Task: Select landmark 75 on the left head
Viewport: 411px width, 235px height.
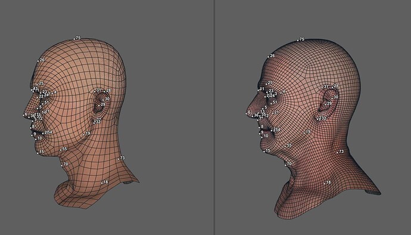Action: [x=74, y=39]
